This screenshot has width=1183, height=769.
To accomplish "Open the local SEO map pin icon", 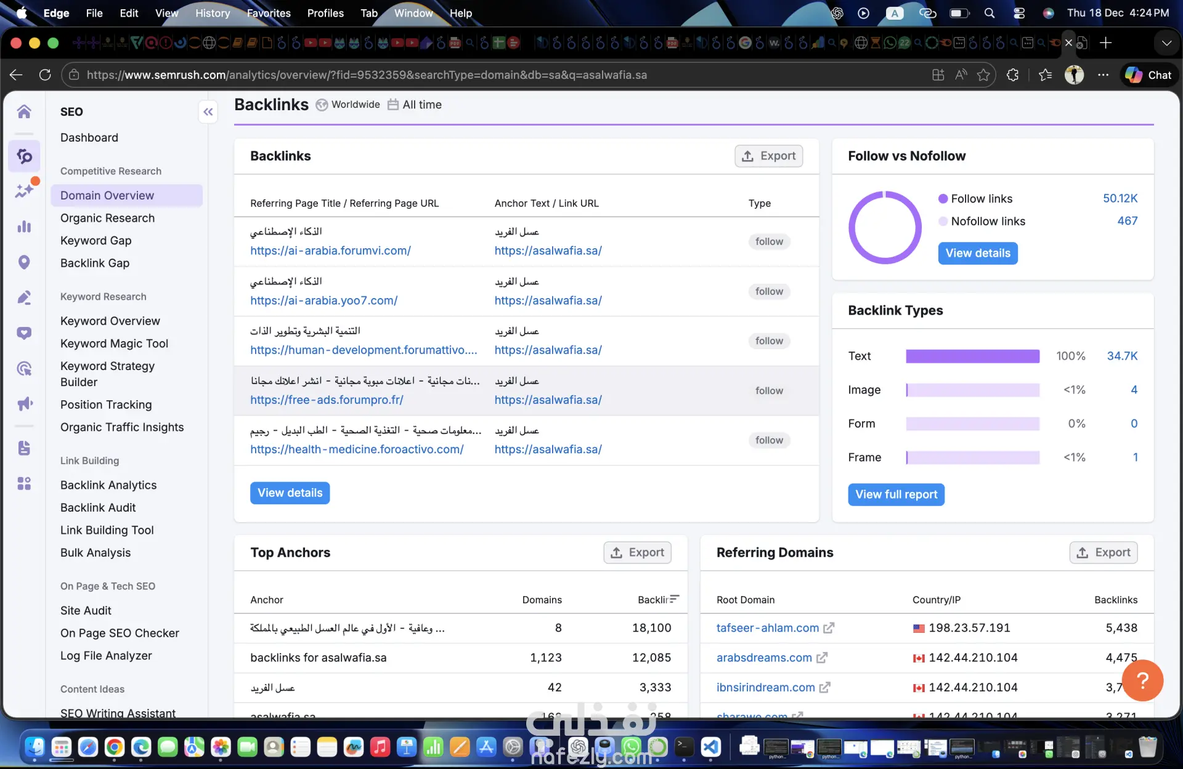I will click(24, 262).
